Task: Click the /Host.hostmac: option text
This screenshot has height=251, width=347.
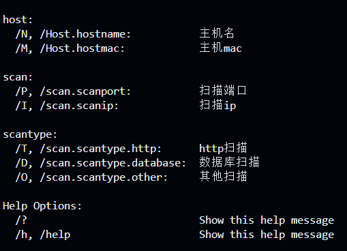Action: (82, 48)
